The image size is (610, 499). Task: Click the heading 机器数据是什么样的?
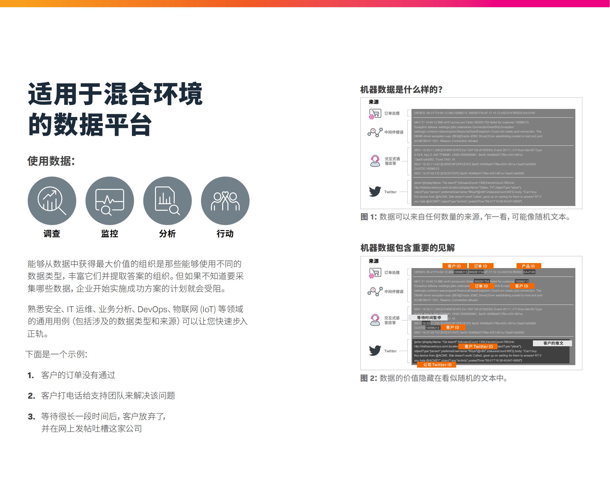[401, 90]
